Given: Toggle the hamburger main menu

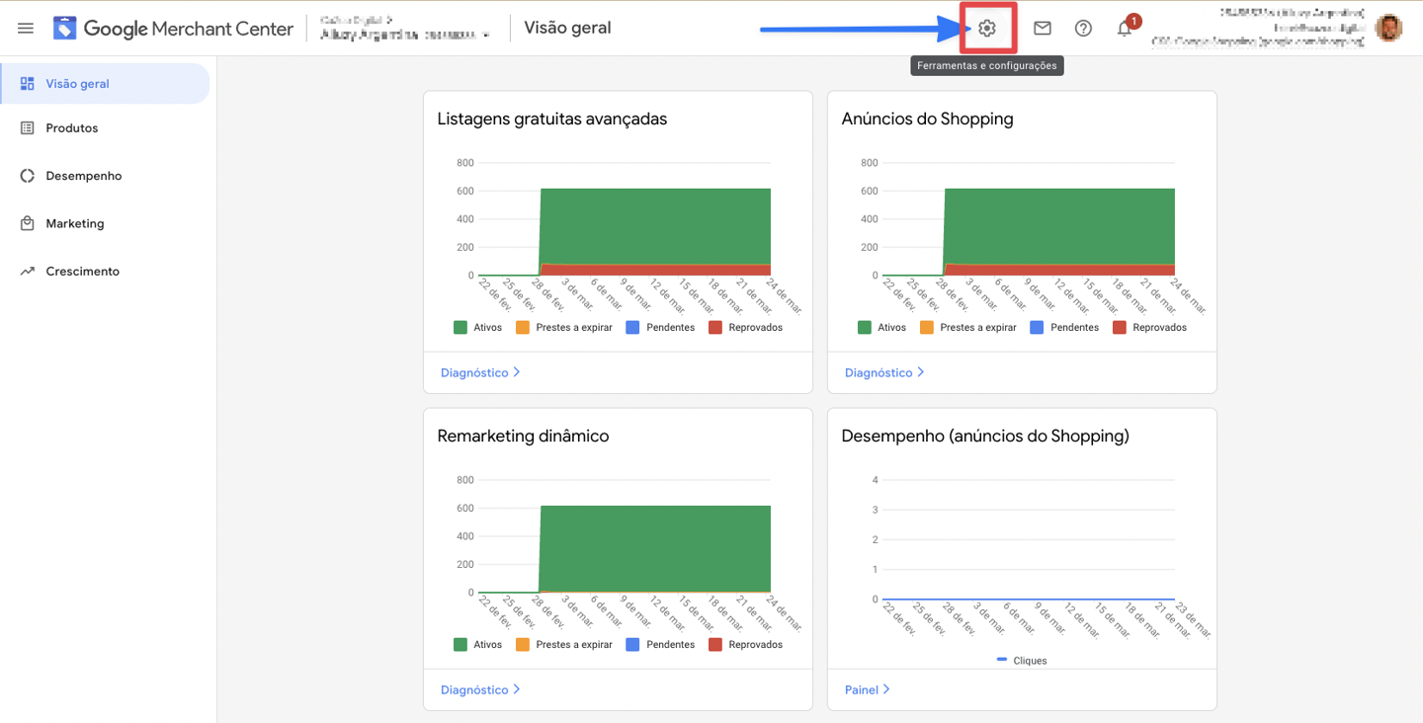Looking at the screenshot, I should click(26, 29).
